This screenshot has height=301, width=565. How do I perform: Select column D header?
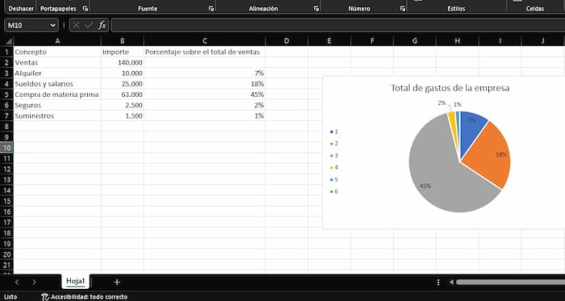pyautogui.click(x=287, y=41)
